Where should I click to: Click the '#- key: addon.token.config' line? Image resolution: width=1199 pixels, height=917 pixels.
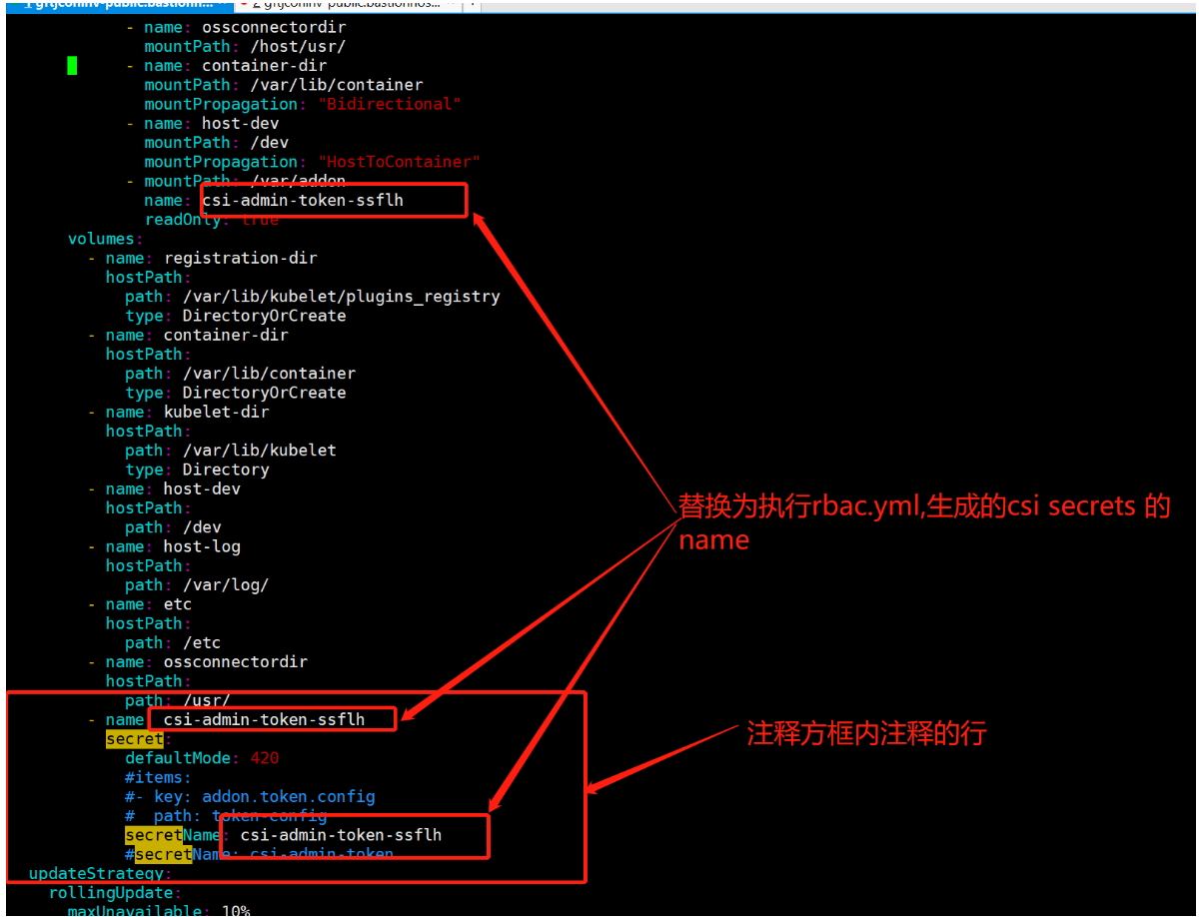click(250, 796)
